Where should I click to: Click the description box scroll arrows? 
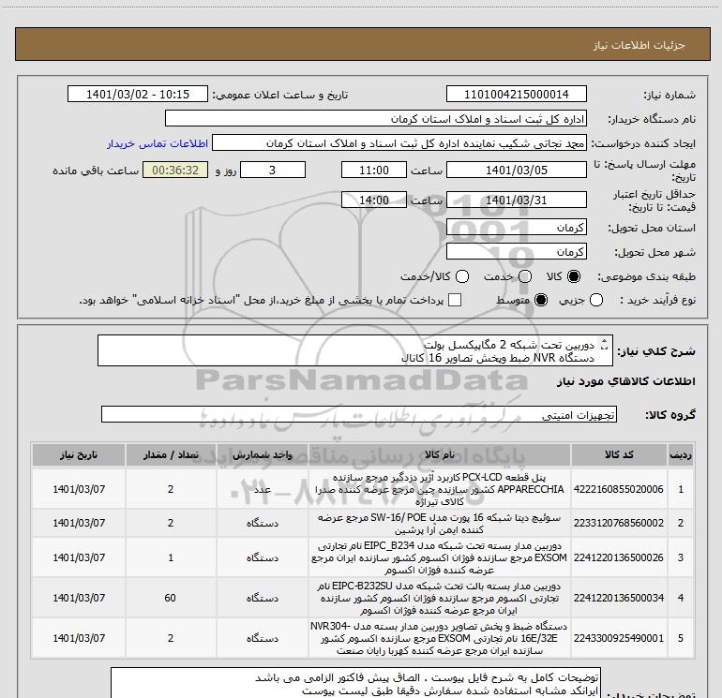coord(605,345)
